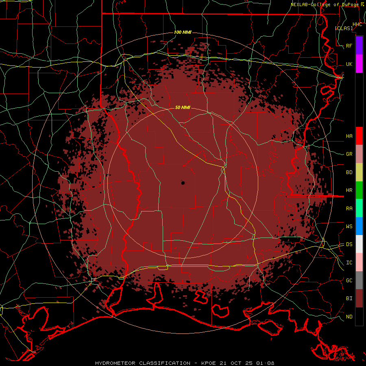Image resolution: width=366 pixels, height=366 pixels.
Task: Click the black radar site dot at center
Action: pos(183,183)
